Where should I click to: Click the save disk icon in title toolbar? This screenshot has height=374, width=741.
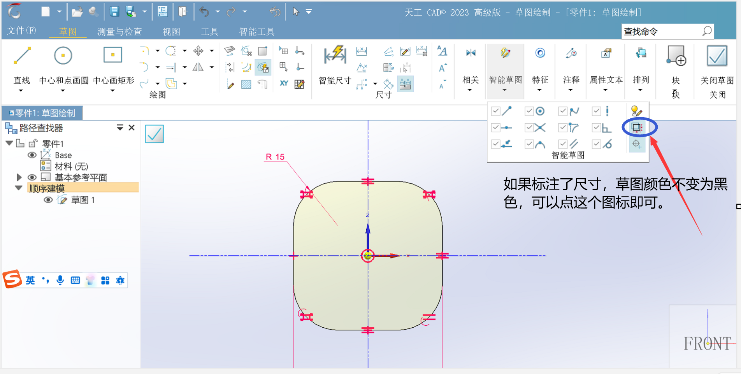coord(114,12)
